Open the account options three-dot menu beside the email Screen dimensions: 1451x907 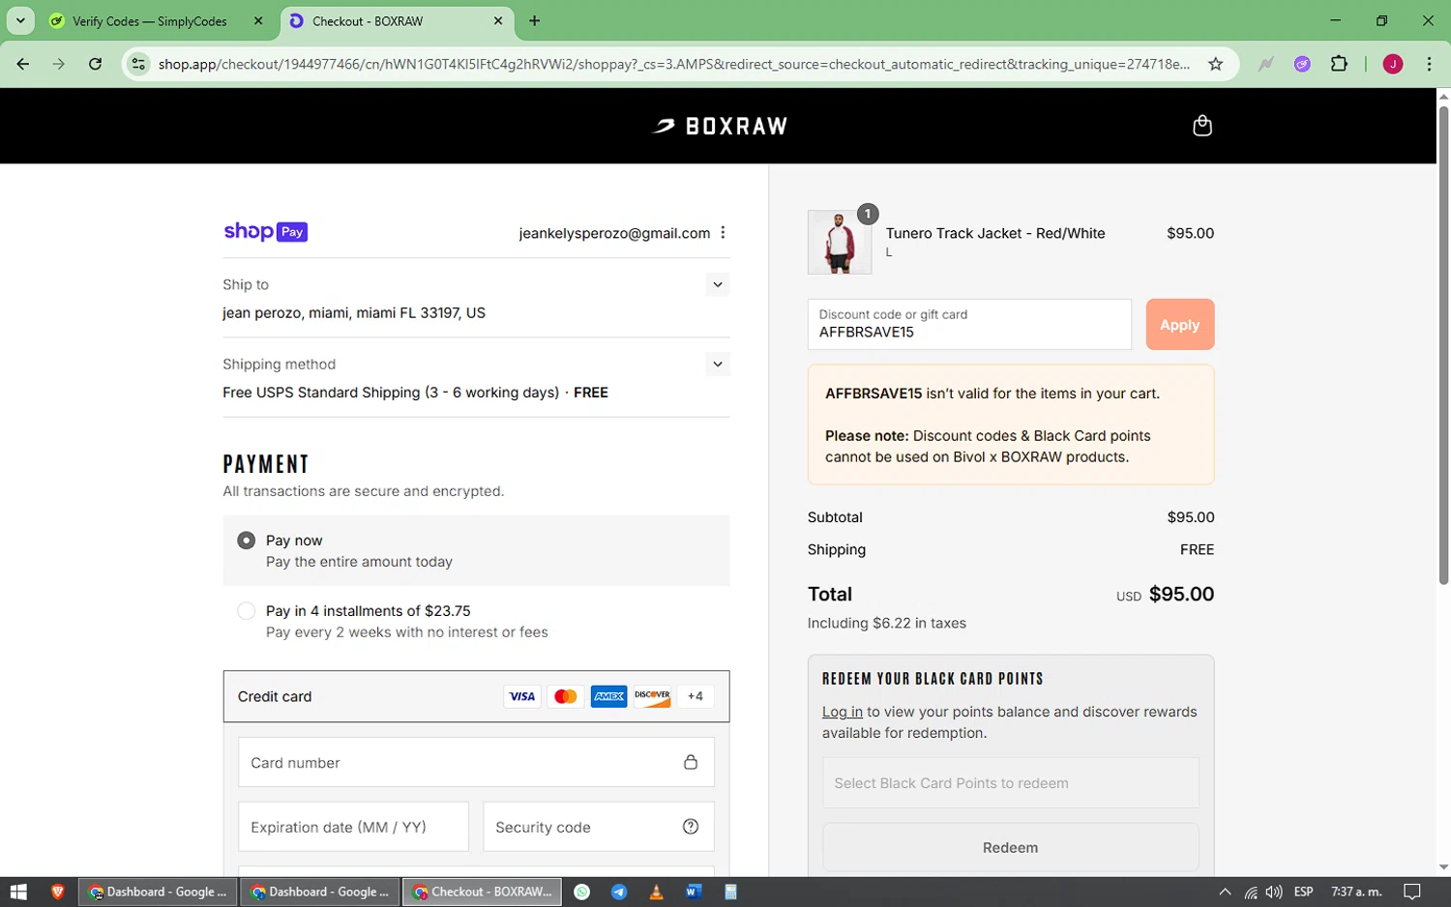(x=723, y=233)
